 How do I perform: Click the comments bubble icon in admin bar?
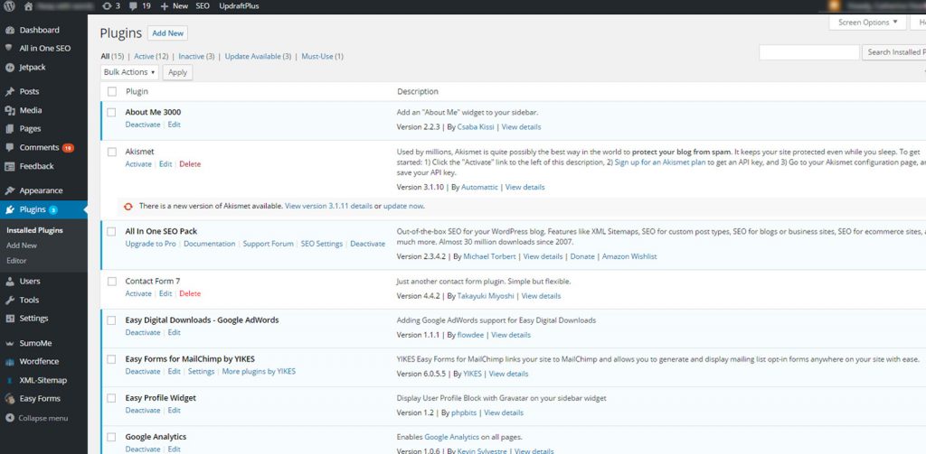(135, 6)
